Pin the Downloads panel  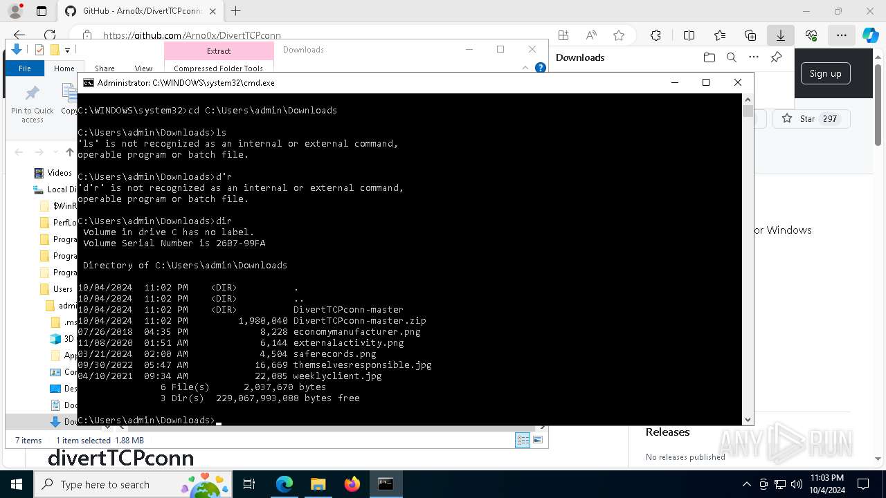(x=777, y=57)
